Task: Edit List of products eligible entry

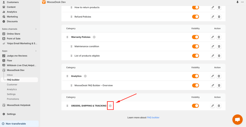Action: coord(213,56)
